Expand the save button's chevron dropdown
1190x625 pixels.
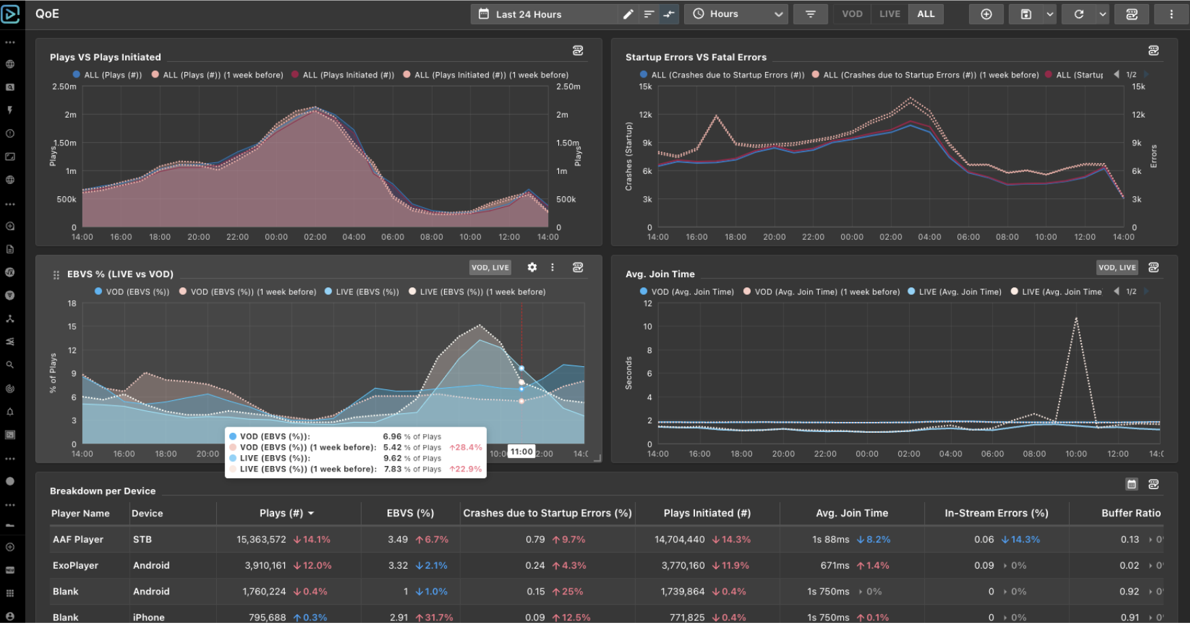click(1050, 14)
